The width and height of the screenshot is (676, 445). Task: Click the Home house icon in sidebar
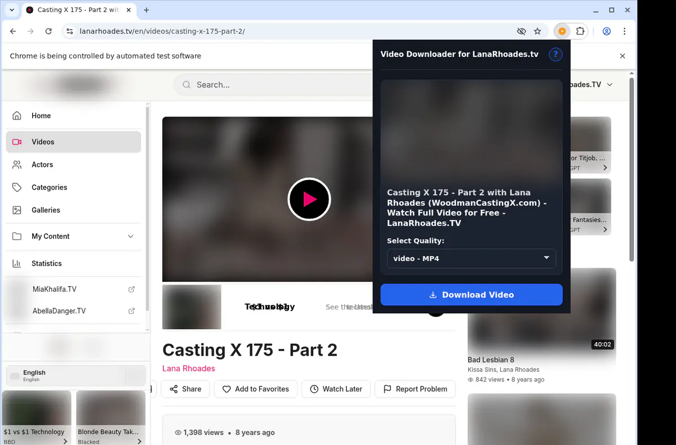point(17,116)
